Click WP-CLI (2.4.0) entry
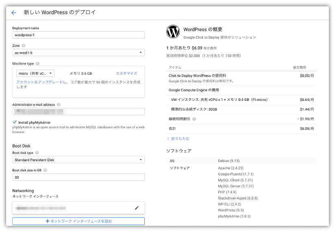The width and height of the screenshot is (335, 232). click(x=229, y=204)
